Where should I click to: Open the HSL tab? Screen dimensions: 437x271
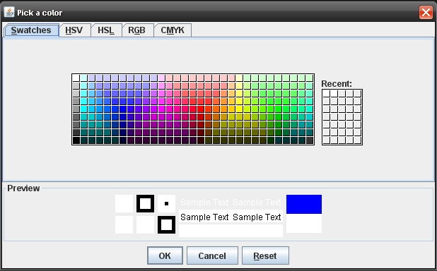[x=106, y=30]
